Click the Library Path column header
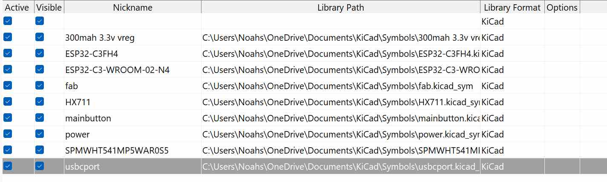 tap(340, 7)
